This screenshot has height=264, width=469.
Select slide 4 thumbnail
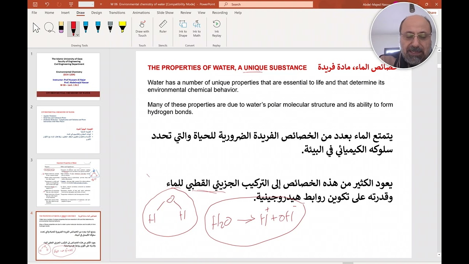point(68,236)
